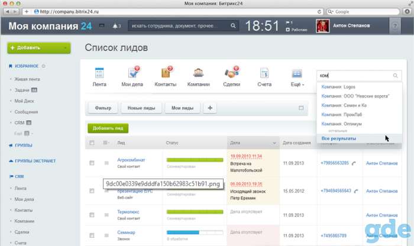Image resolution: width=414 pixels, height=246 pixels.
Task: Click Семинар blue status progress bar
Action: [195, 232]
